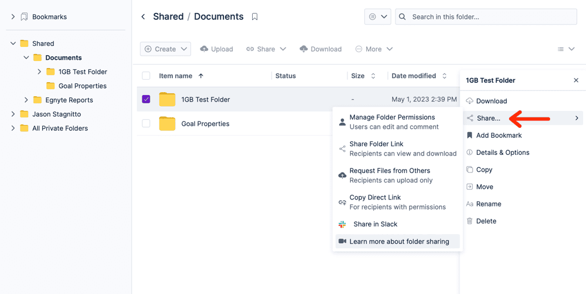Click the bookmark icon beside Documents breadcrumb
Image resolution: width=586 pixels, height=294 pixels.
point(255,17)
